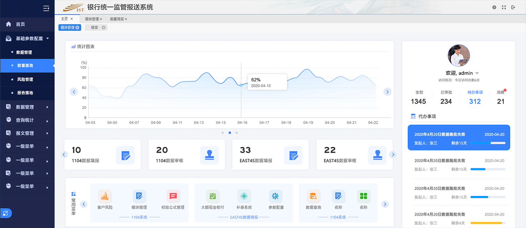Viewport: 526px width, 228px height.
Task: Open the system settings gear icon
Action: pyautogui.click(x=494, y=7)
